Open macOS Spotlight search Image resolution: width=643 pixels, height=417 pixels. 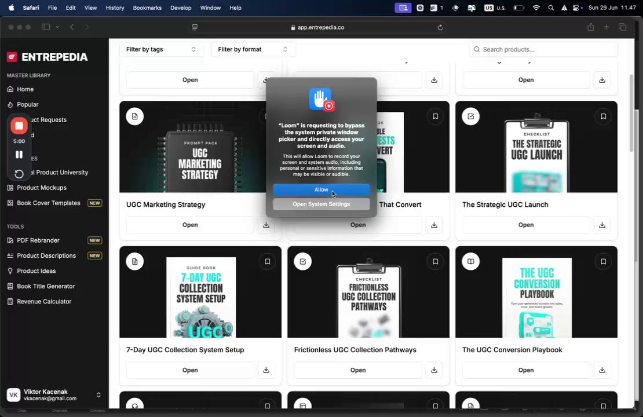tap(551, 8)
